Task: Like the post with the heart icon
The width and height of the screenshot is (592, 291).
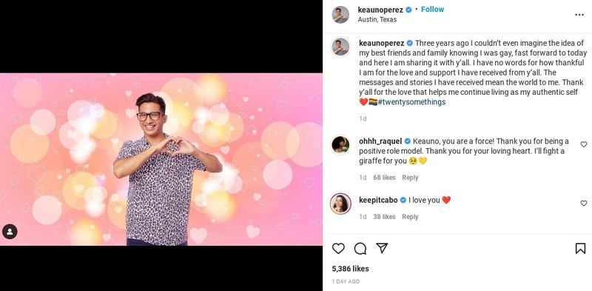Action: click(x=338, y=248)
